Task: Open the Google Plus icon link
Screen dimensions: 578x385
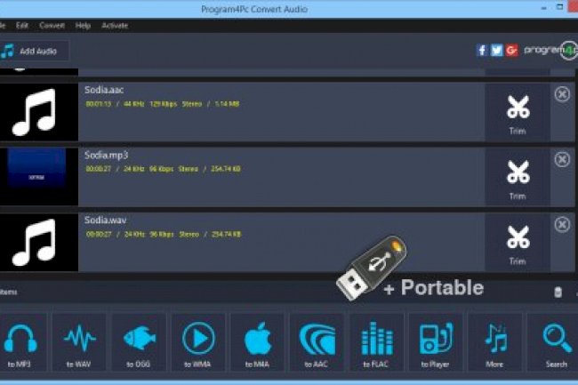Action: click(x=511, y=50)
